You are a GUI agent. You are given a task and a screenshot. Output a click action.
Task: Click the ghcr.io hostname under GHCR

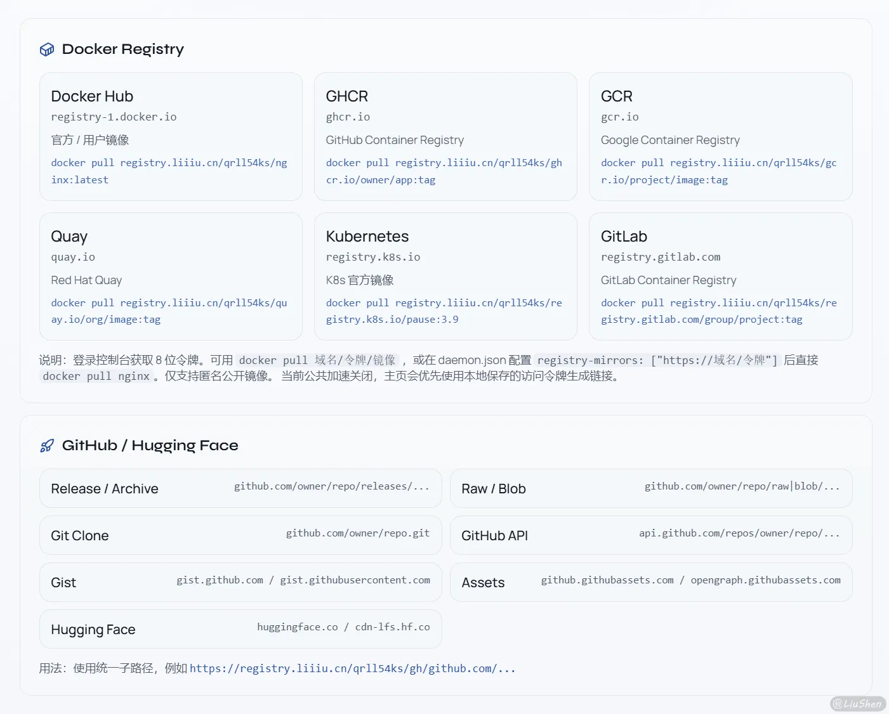click(348, 117)
